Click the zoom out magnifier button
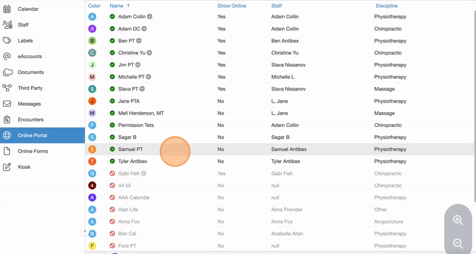 [458, 243]
